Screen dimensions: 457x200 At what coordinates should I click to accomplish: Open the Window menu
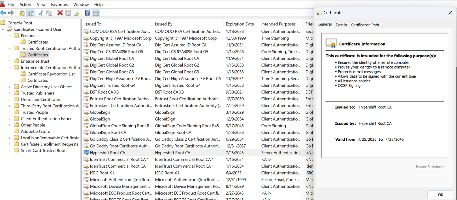(81, 5)
